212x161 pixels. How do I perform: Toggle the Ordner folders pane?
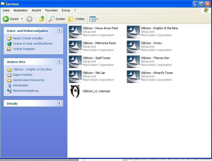[76, 19]
